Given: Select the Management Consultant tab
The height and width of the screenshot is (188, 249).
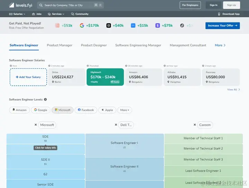Looking at the screenshot, I should (x=188, y=45).
